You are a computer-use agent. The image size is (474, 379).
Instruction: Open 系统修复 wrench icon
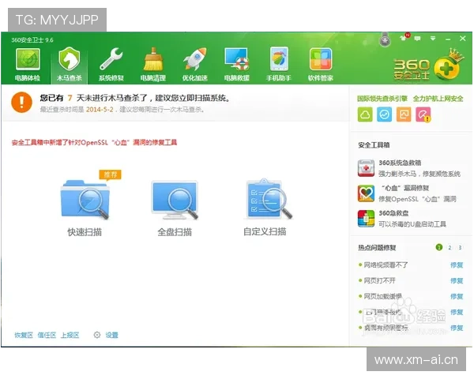pos(111,59)
